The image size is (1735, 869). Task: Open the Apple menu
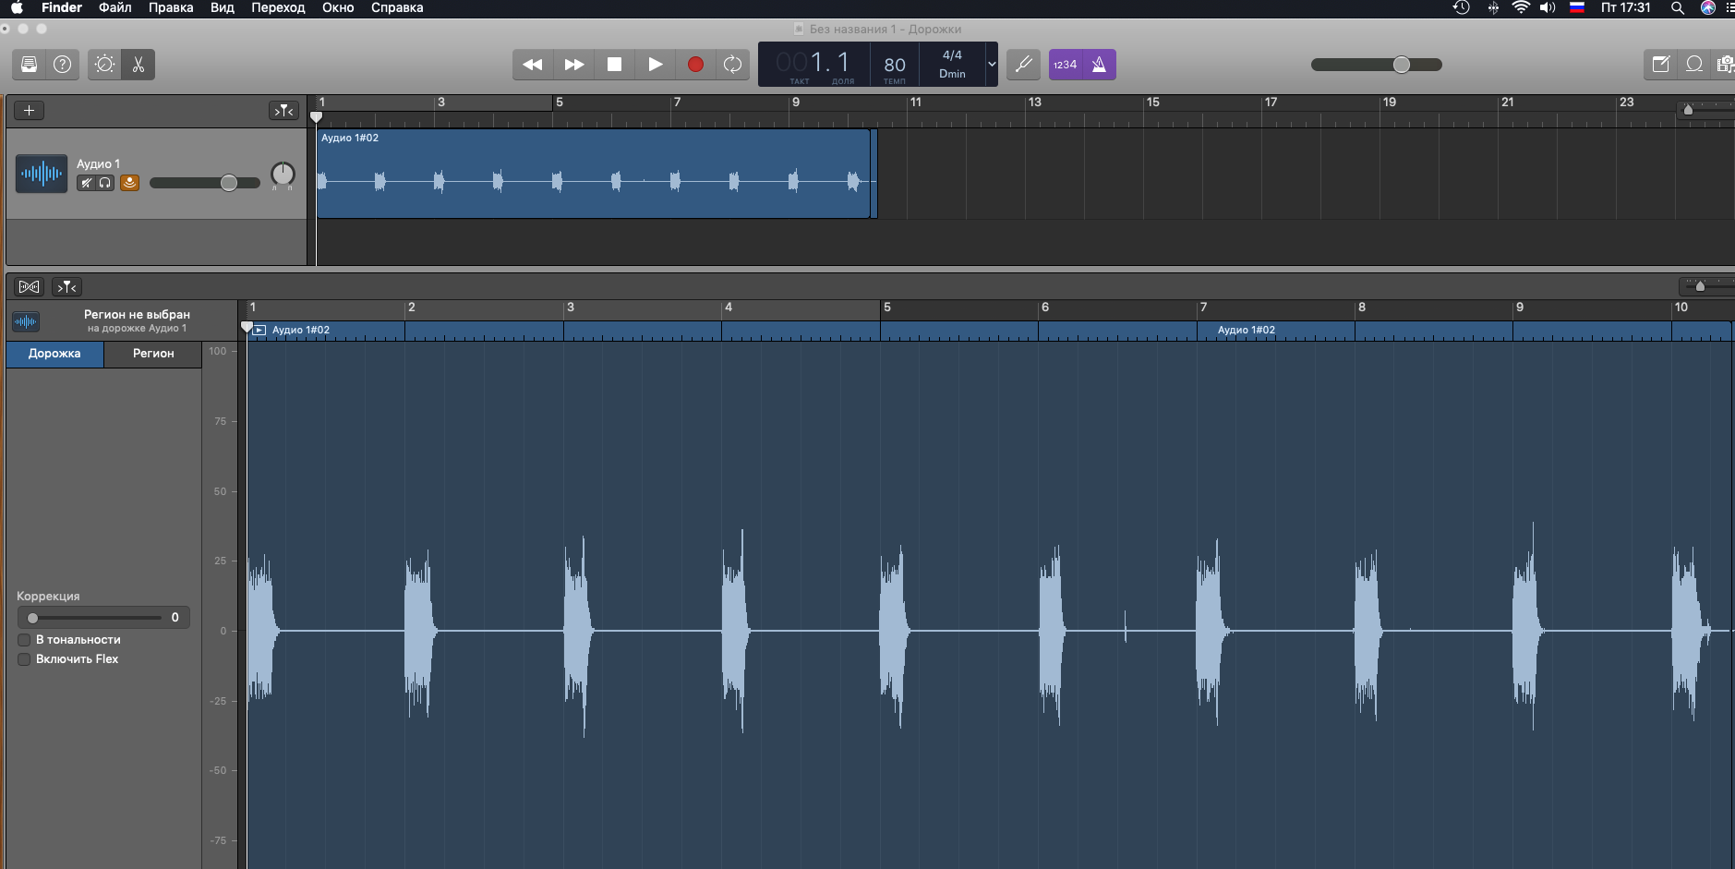coord(17,7)
